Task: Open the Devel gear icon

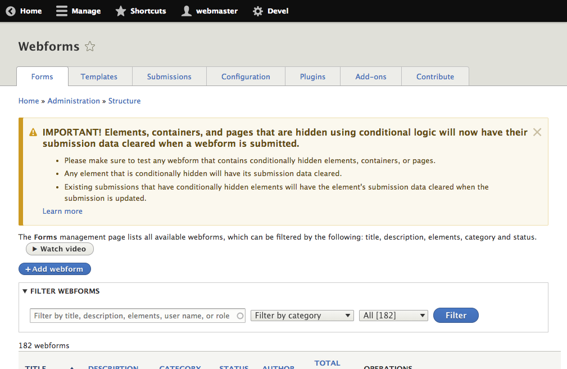Action: [x=257, y=11]
